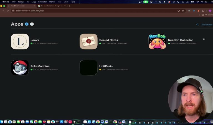This screenshot has height=125, width=213.
Task: Open Control Center in menu bar
Action: coord(207,2)
